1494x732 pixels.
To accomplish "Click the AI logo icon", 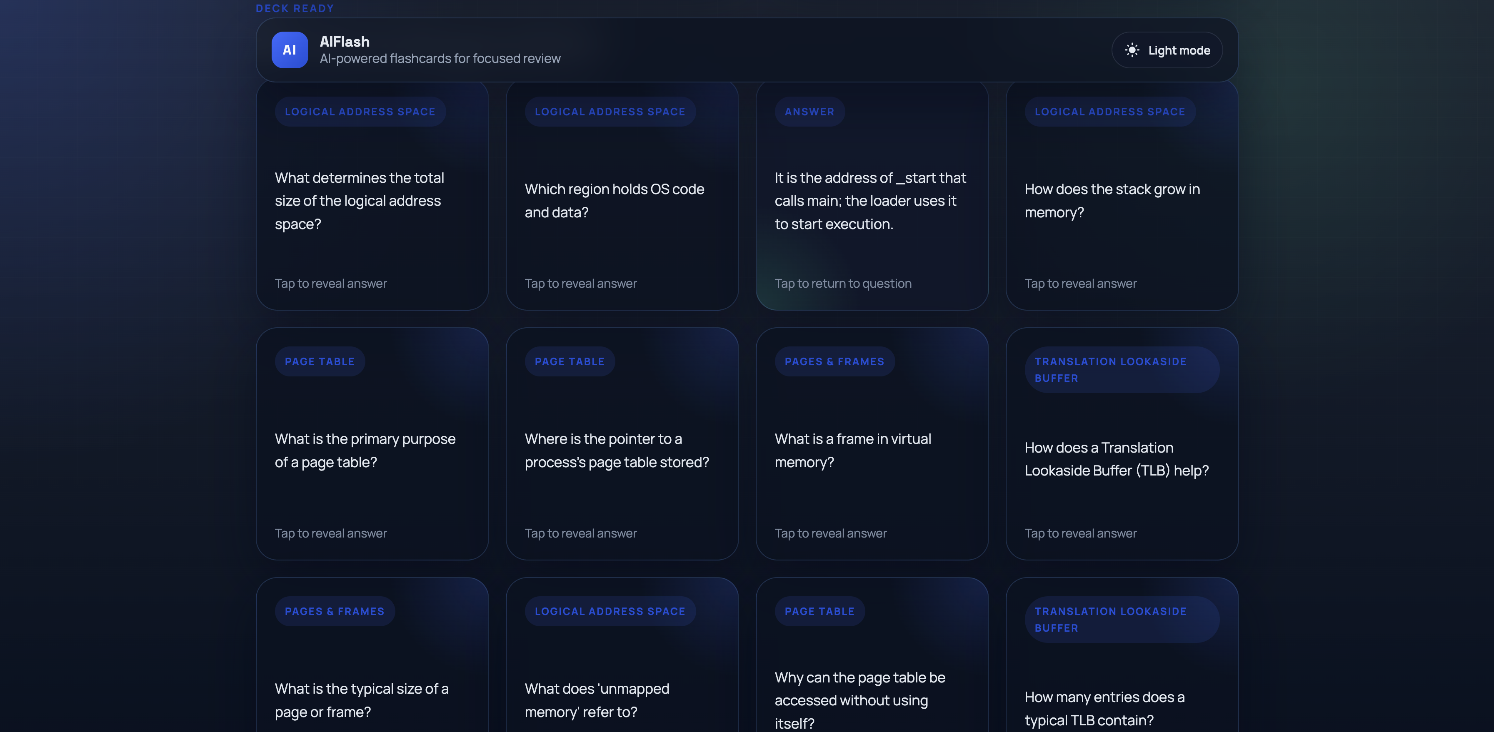I will pos(290,50).
